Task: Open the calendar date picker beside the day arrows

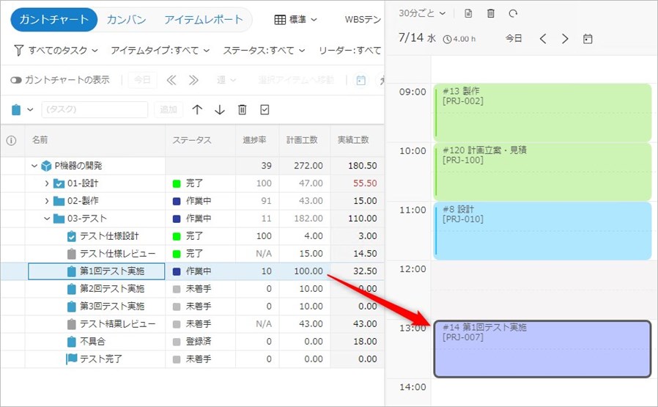Action: pyautogui.click(x=588, y=39)
